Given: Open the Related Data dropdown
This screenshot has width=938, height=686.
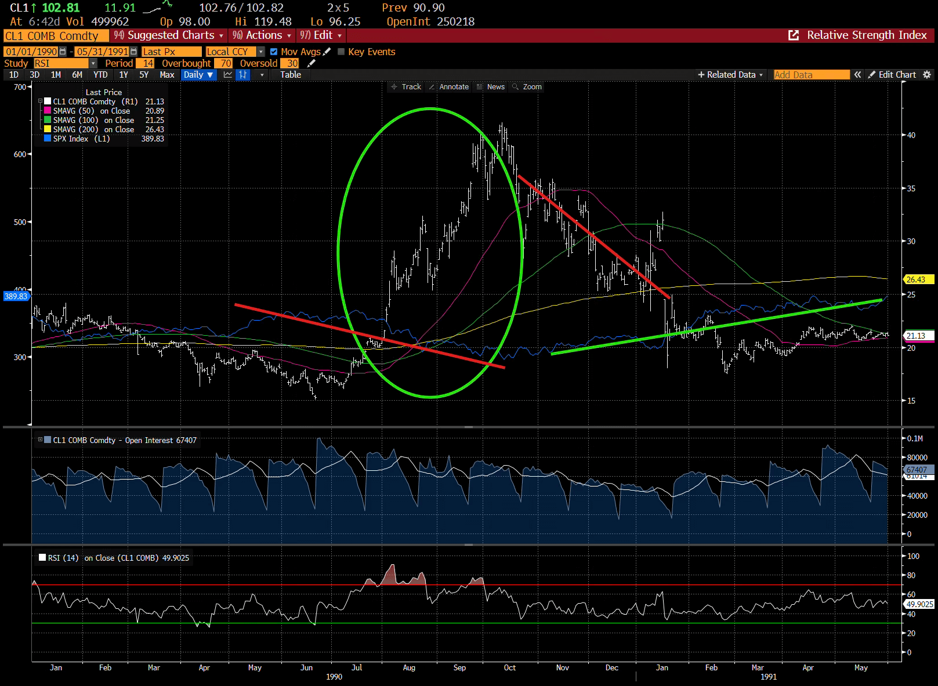Looking at the screenshot, I should coord(730,75).
